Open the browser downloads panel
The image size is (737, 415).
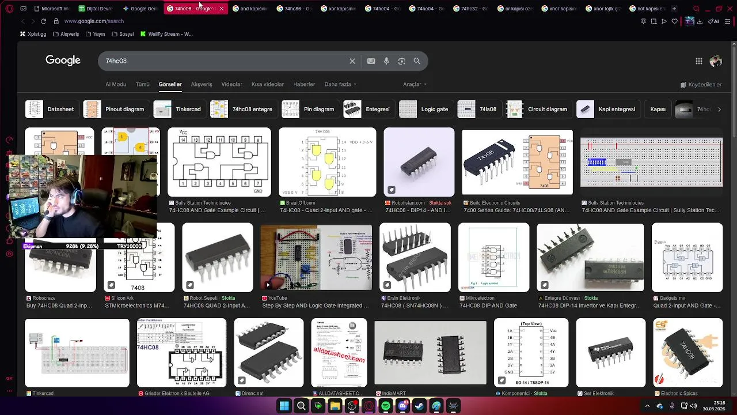(700, 21)
